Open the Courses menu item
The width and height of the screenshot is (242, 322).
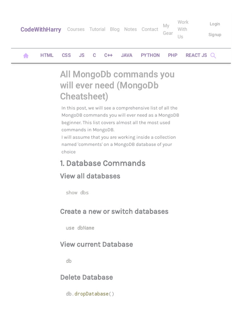pyautogui.click(x=76, y=29)
